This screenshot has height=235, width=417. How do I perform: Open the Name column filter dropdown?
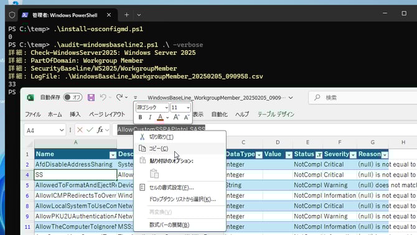113,155
